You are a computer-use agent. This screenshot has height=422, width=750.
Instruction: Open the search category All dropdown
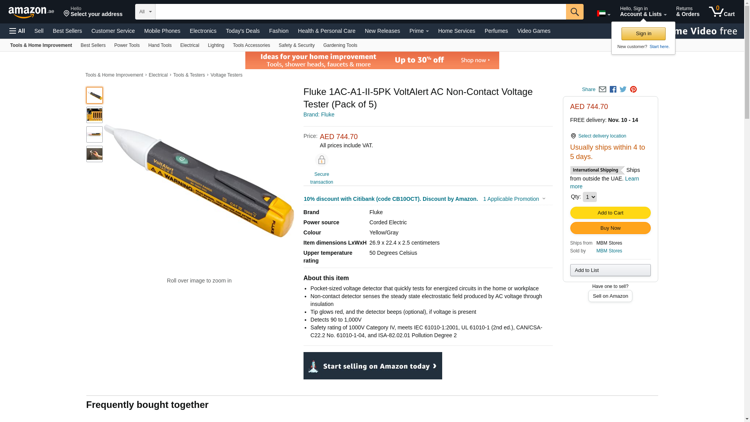coord(145,12)
